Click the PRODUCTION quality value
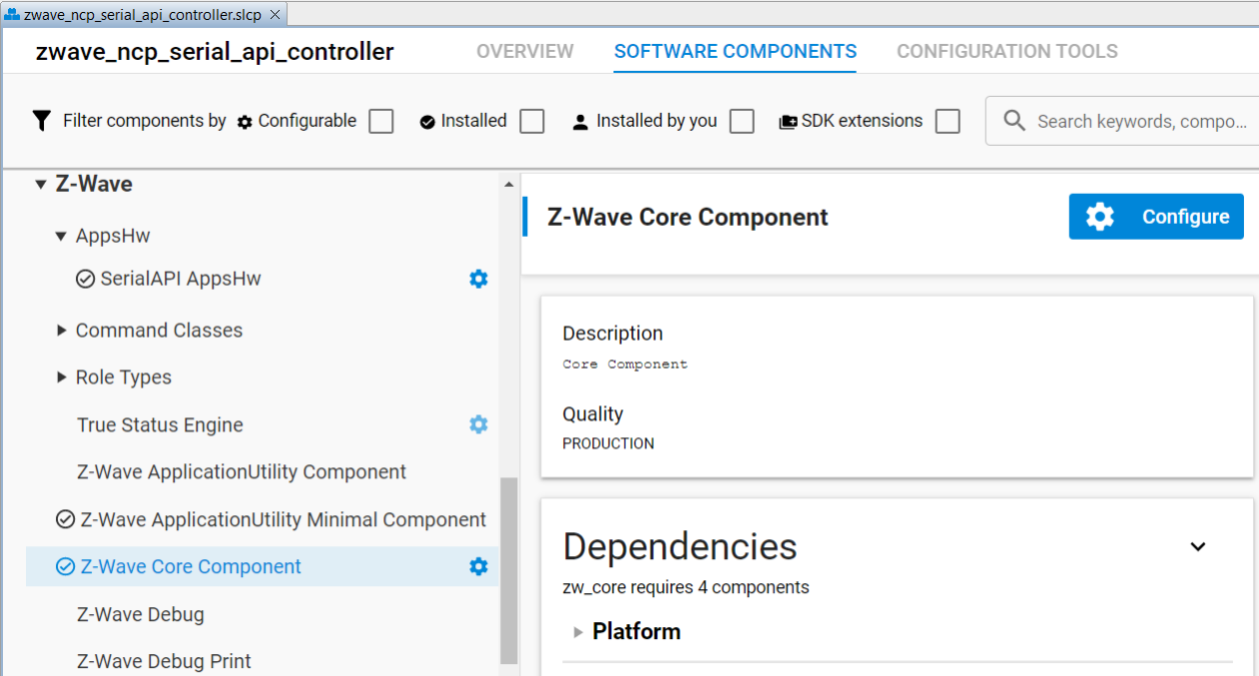This screenshot has height=676, width=1259. point(608,443)
